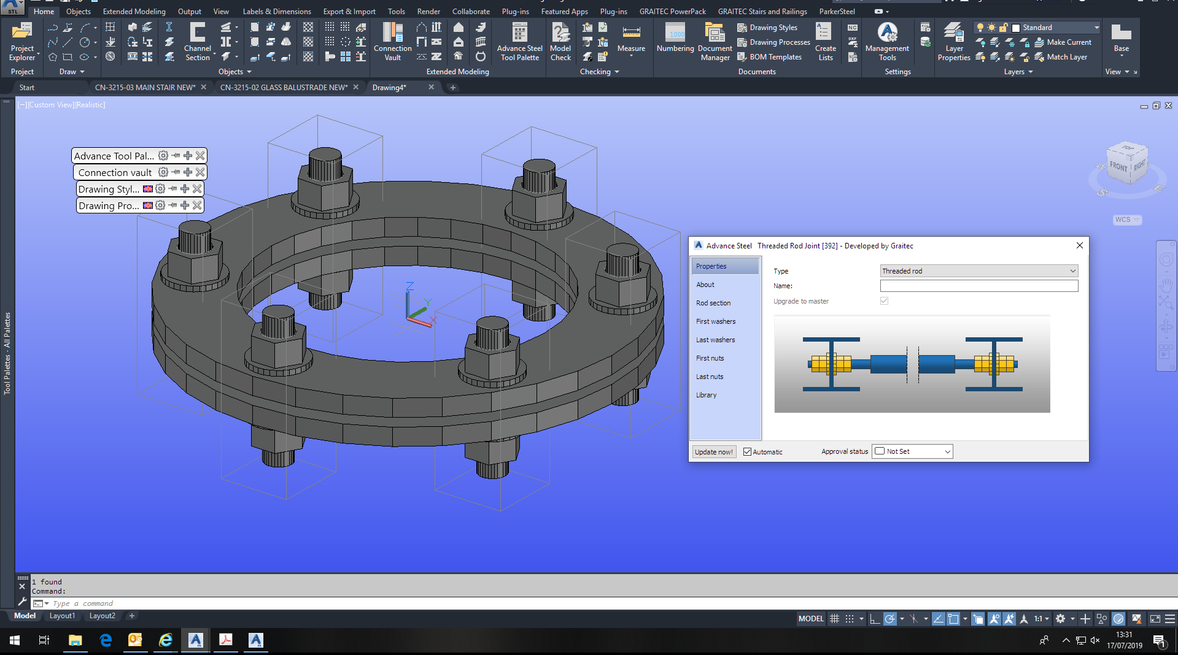
Task: Open Drawing Styles in ribbon
Action: point(767,28)
